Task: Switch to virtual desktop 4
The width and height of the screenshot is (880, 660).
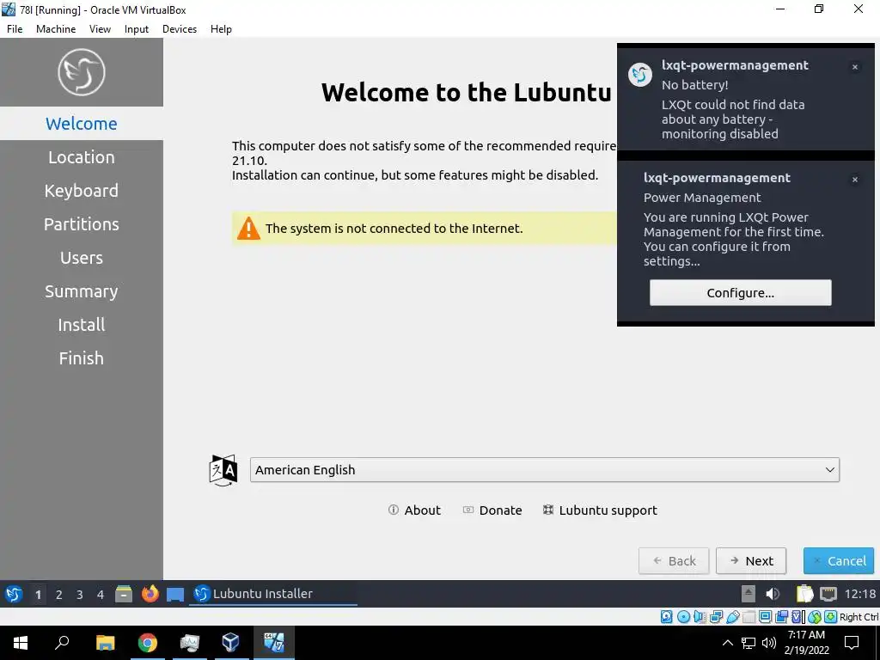Action: tap(101, 595)
